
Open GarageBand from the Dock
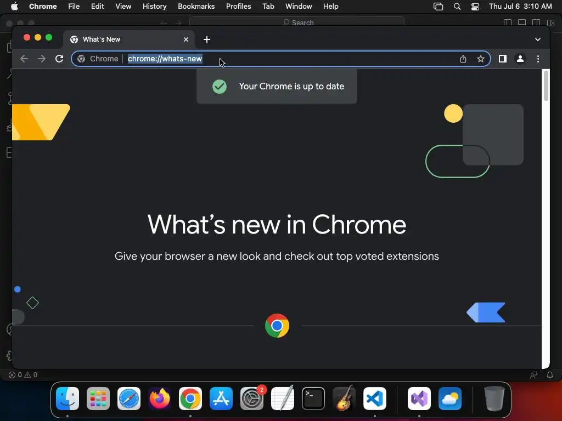pos(344,398)
